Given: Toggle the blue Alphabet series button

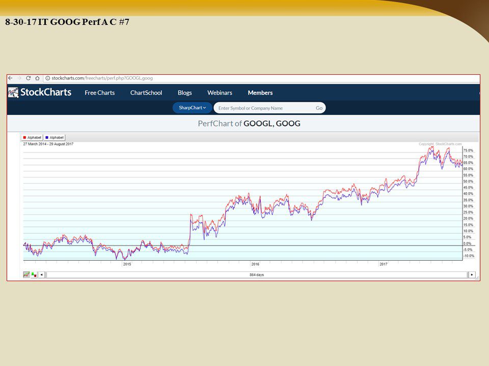Looking at the screenshot, I should [x=55, y=138].
